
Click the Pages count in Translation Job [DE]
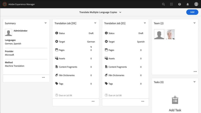click(x=91, y=50)
